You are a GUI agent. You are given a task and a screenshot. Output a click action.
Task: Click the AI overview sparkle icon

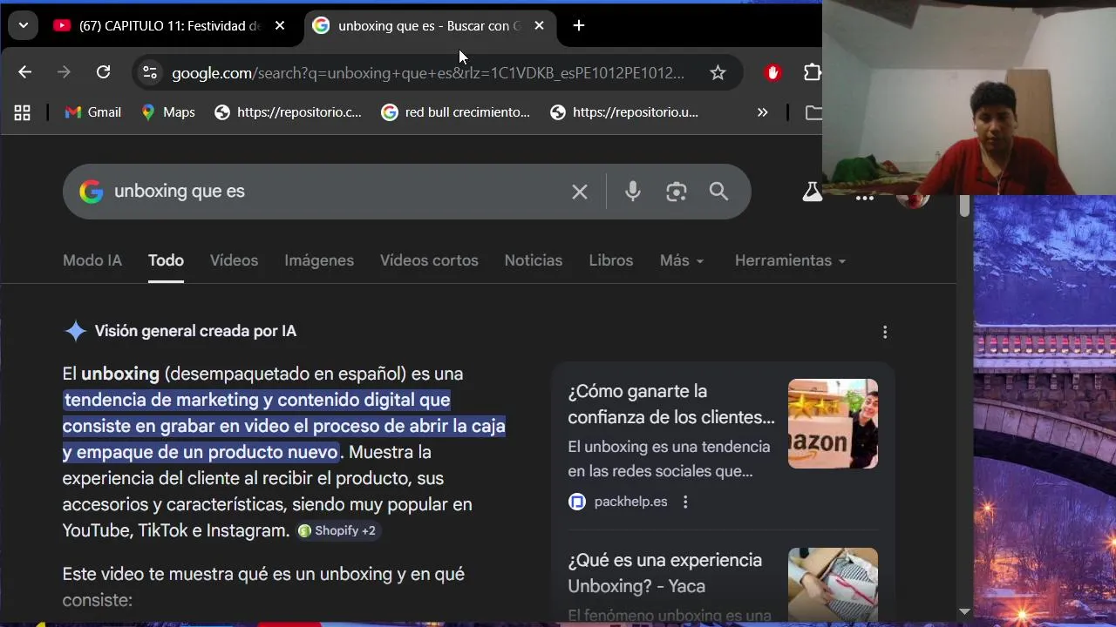tap(76, 331)
